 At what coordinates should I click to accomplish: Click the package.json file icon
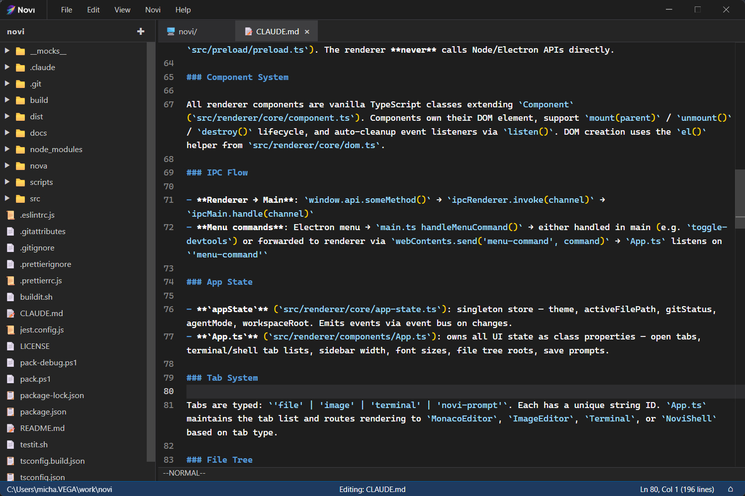(x=10, y=412)
